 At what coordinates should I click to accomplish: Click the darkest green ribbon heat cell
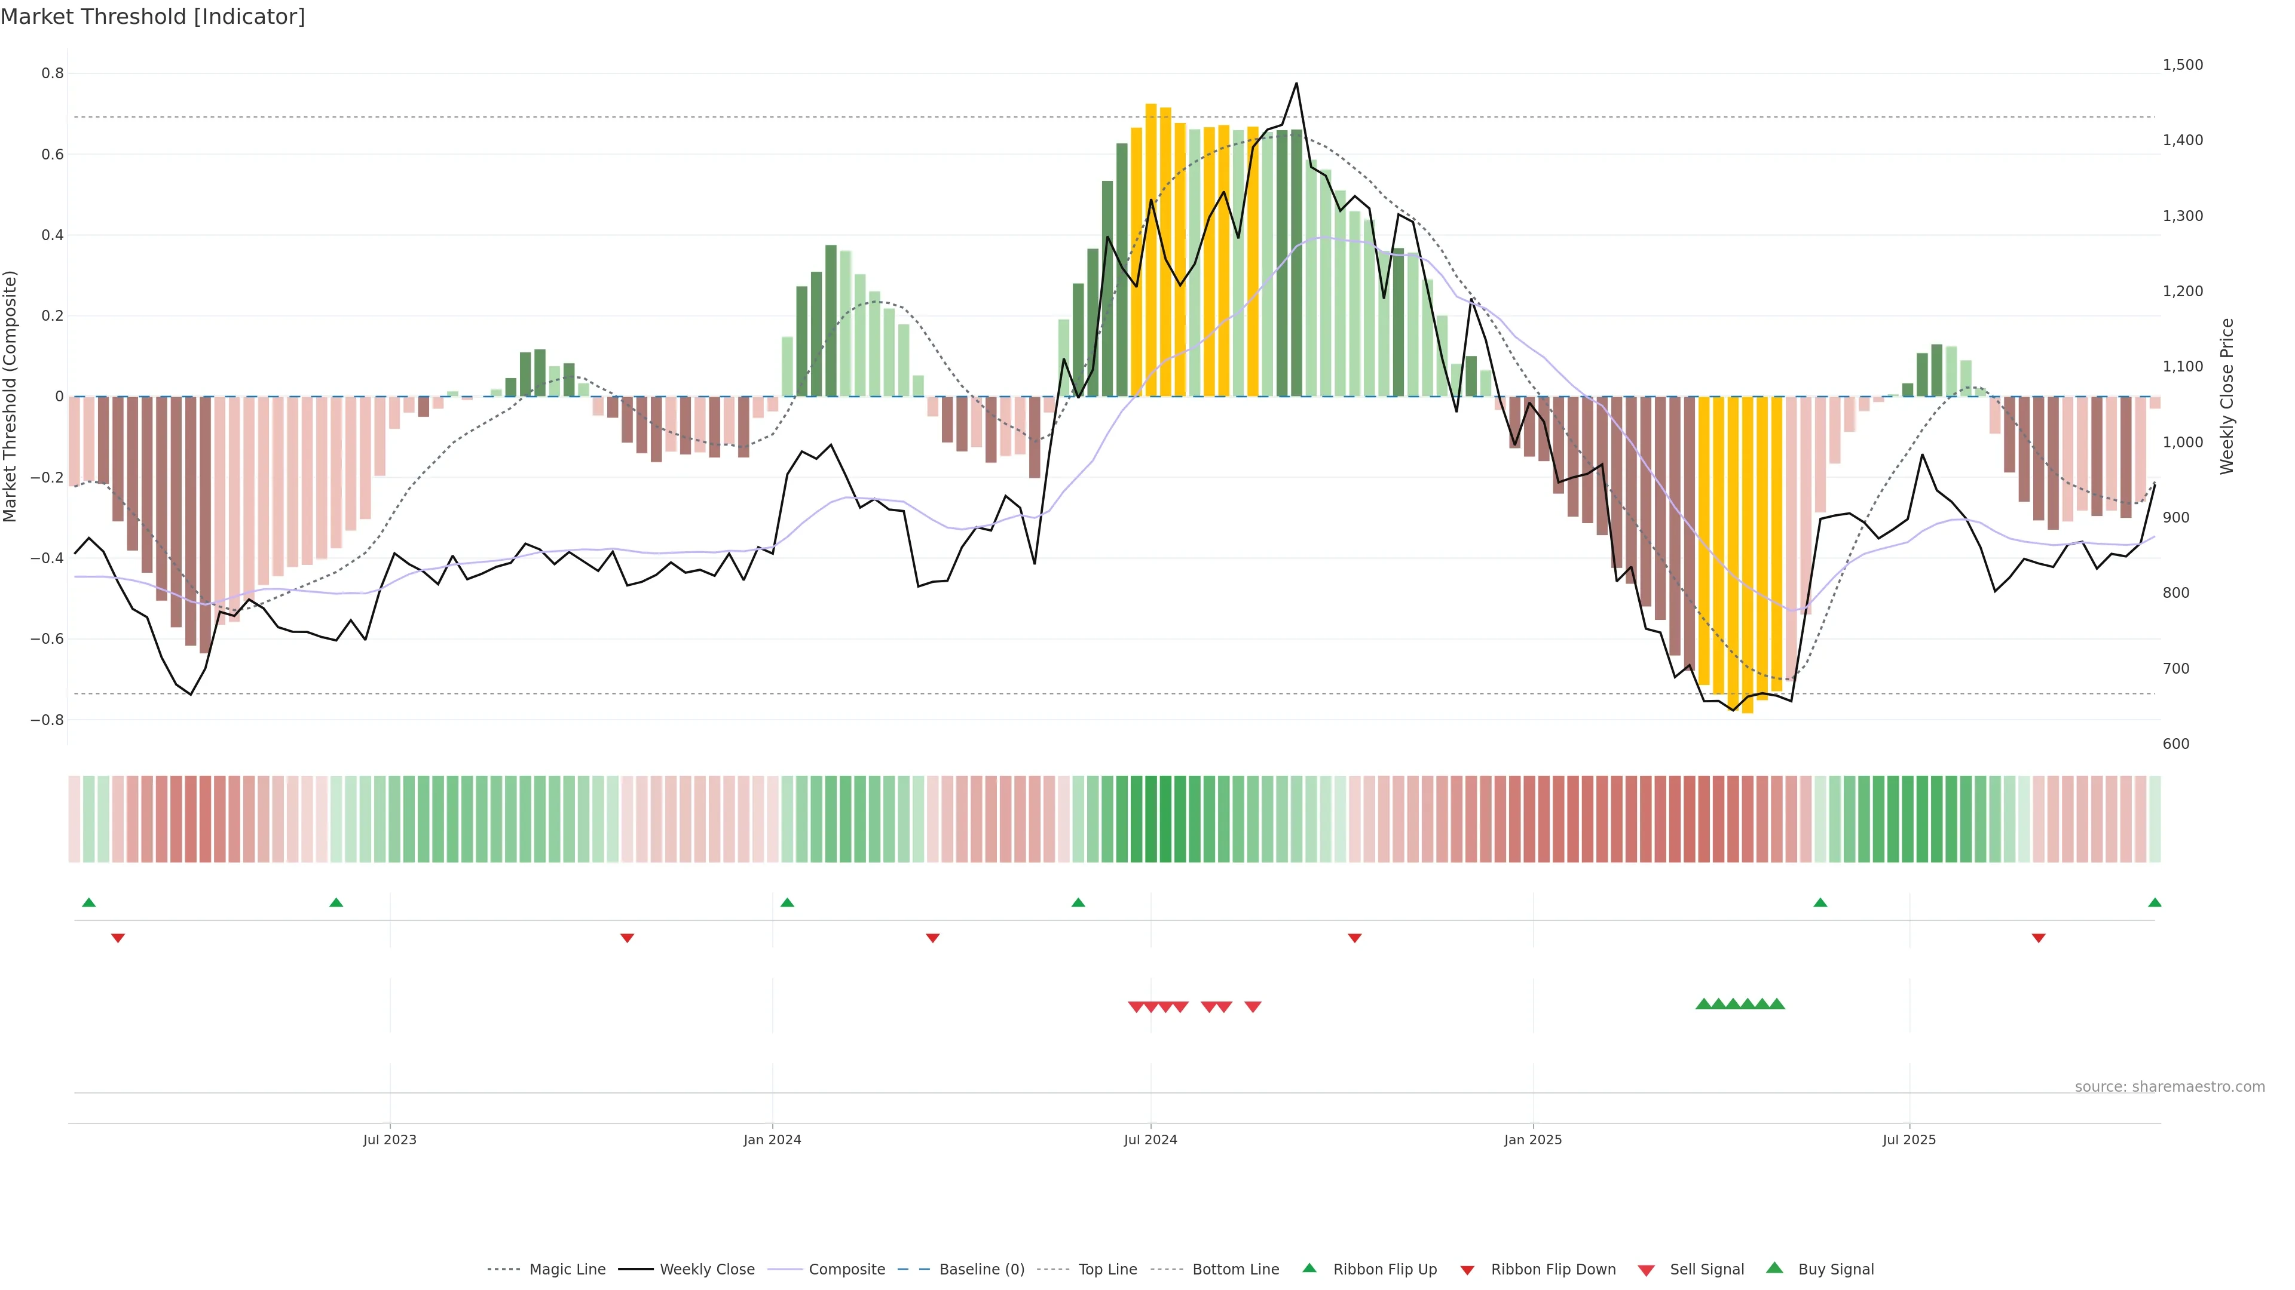[1151, 819]
